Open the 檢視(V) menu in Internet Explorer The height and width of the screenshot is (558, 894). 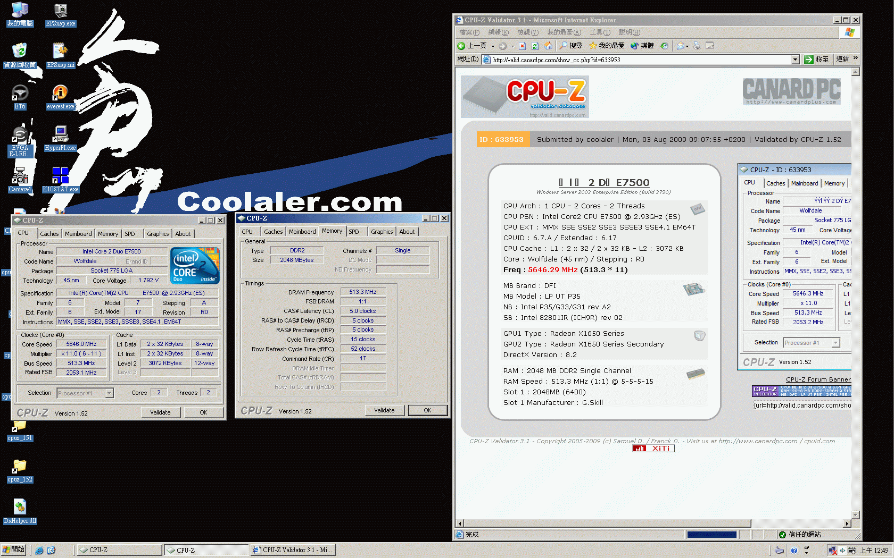point(528,32)
